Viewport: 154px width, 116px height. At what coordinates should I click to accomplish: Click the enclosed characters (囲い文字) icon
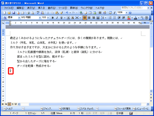coord(146,18)
